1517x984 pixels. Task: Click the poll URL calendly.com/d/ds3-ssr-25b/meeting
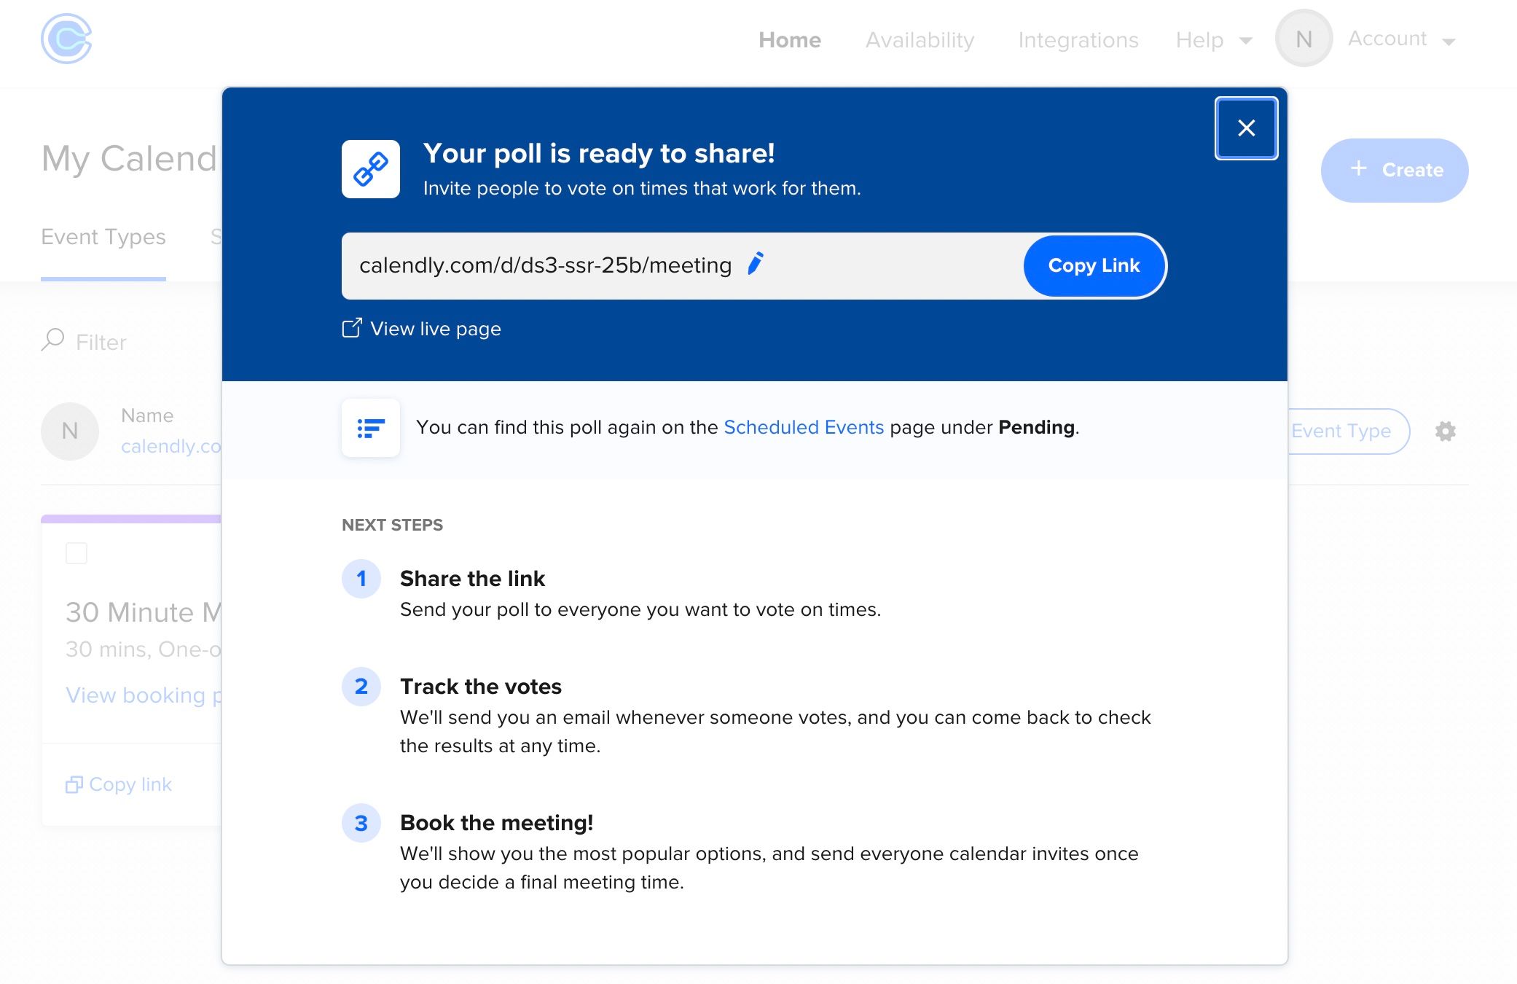[546, 265]
